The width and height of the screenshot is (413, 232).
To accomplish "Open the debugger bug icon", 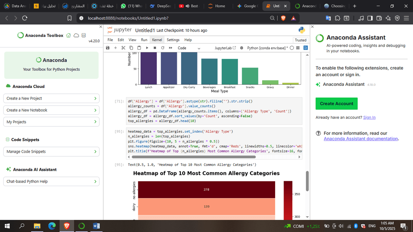I will click(x=242, y=48).
